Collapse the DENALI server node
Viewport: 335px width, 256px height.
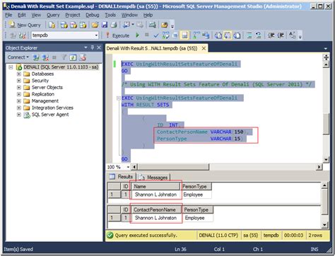(11, 67)
